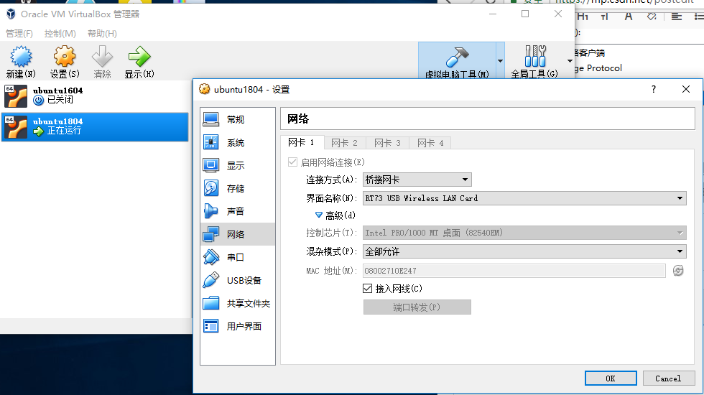Open dropdown arrow next to Global Tools
Viewport: 704px width, 395px height.
[570, 60]
